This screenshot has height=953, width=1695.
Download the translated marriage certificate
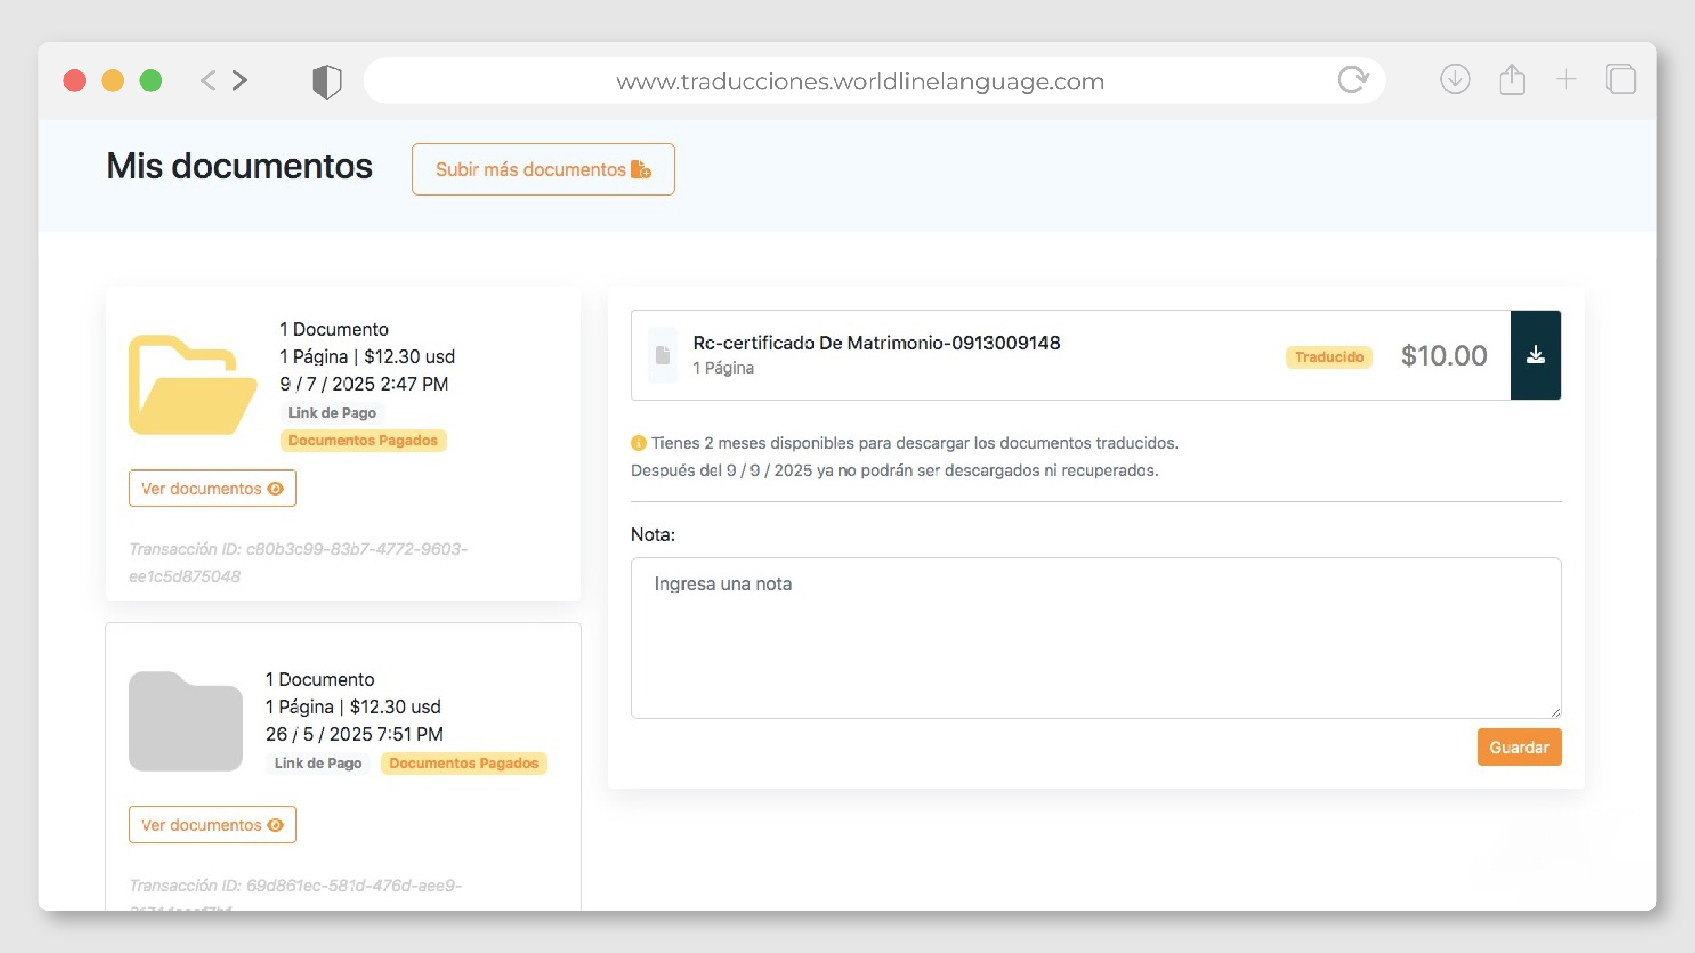pyautogui.click(x=1534, y=355)
